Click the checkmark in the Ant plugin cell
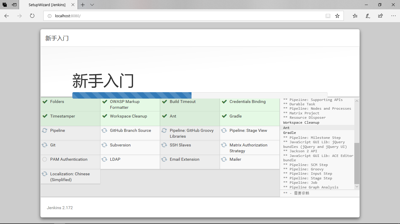This screenshot has width=400, height=224. 164,116
